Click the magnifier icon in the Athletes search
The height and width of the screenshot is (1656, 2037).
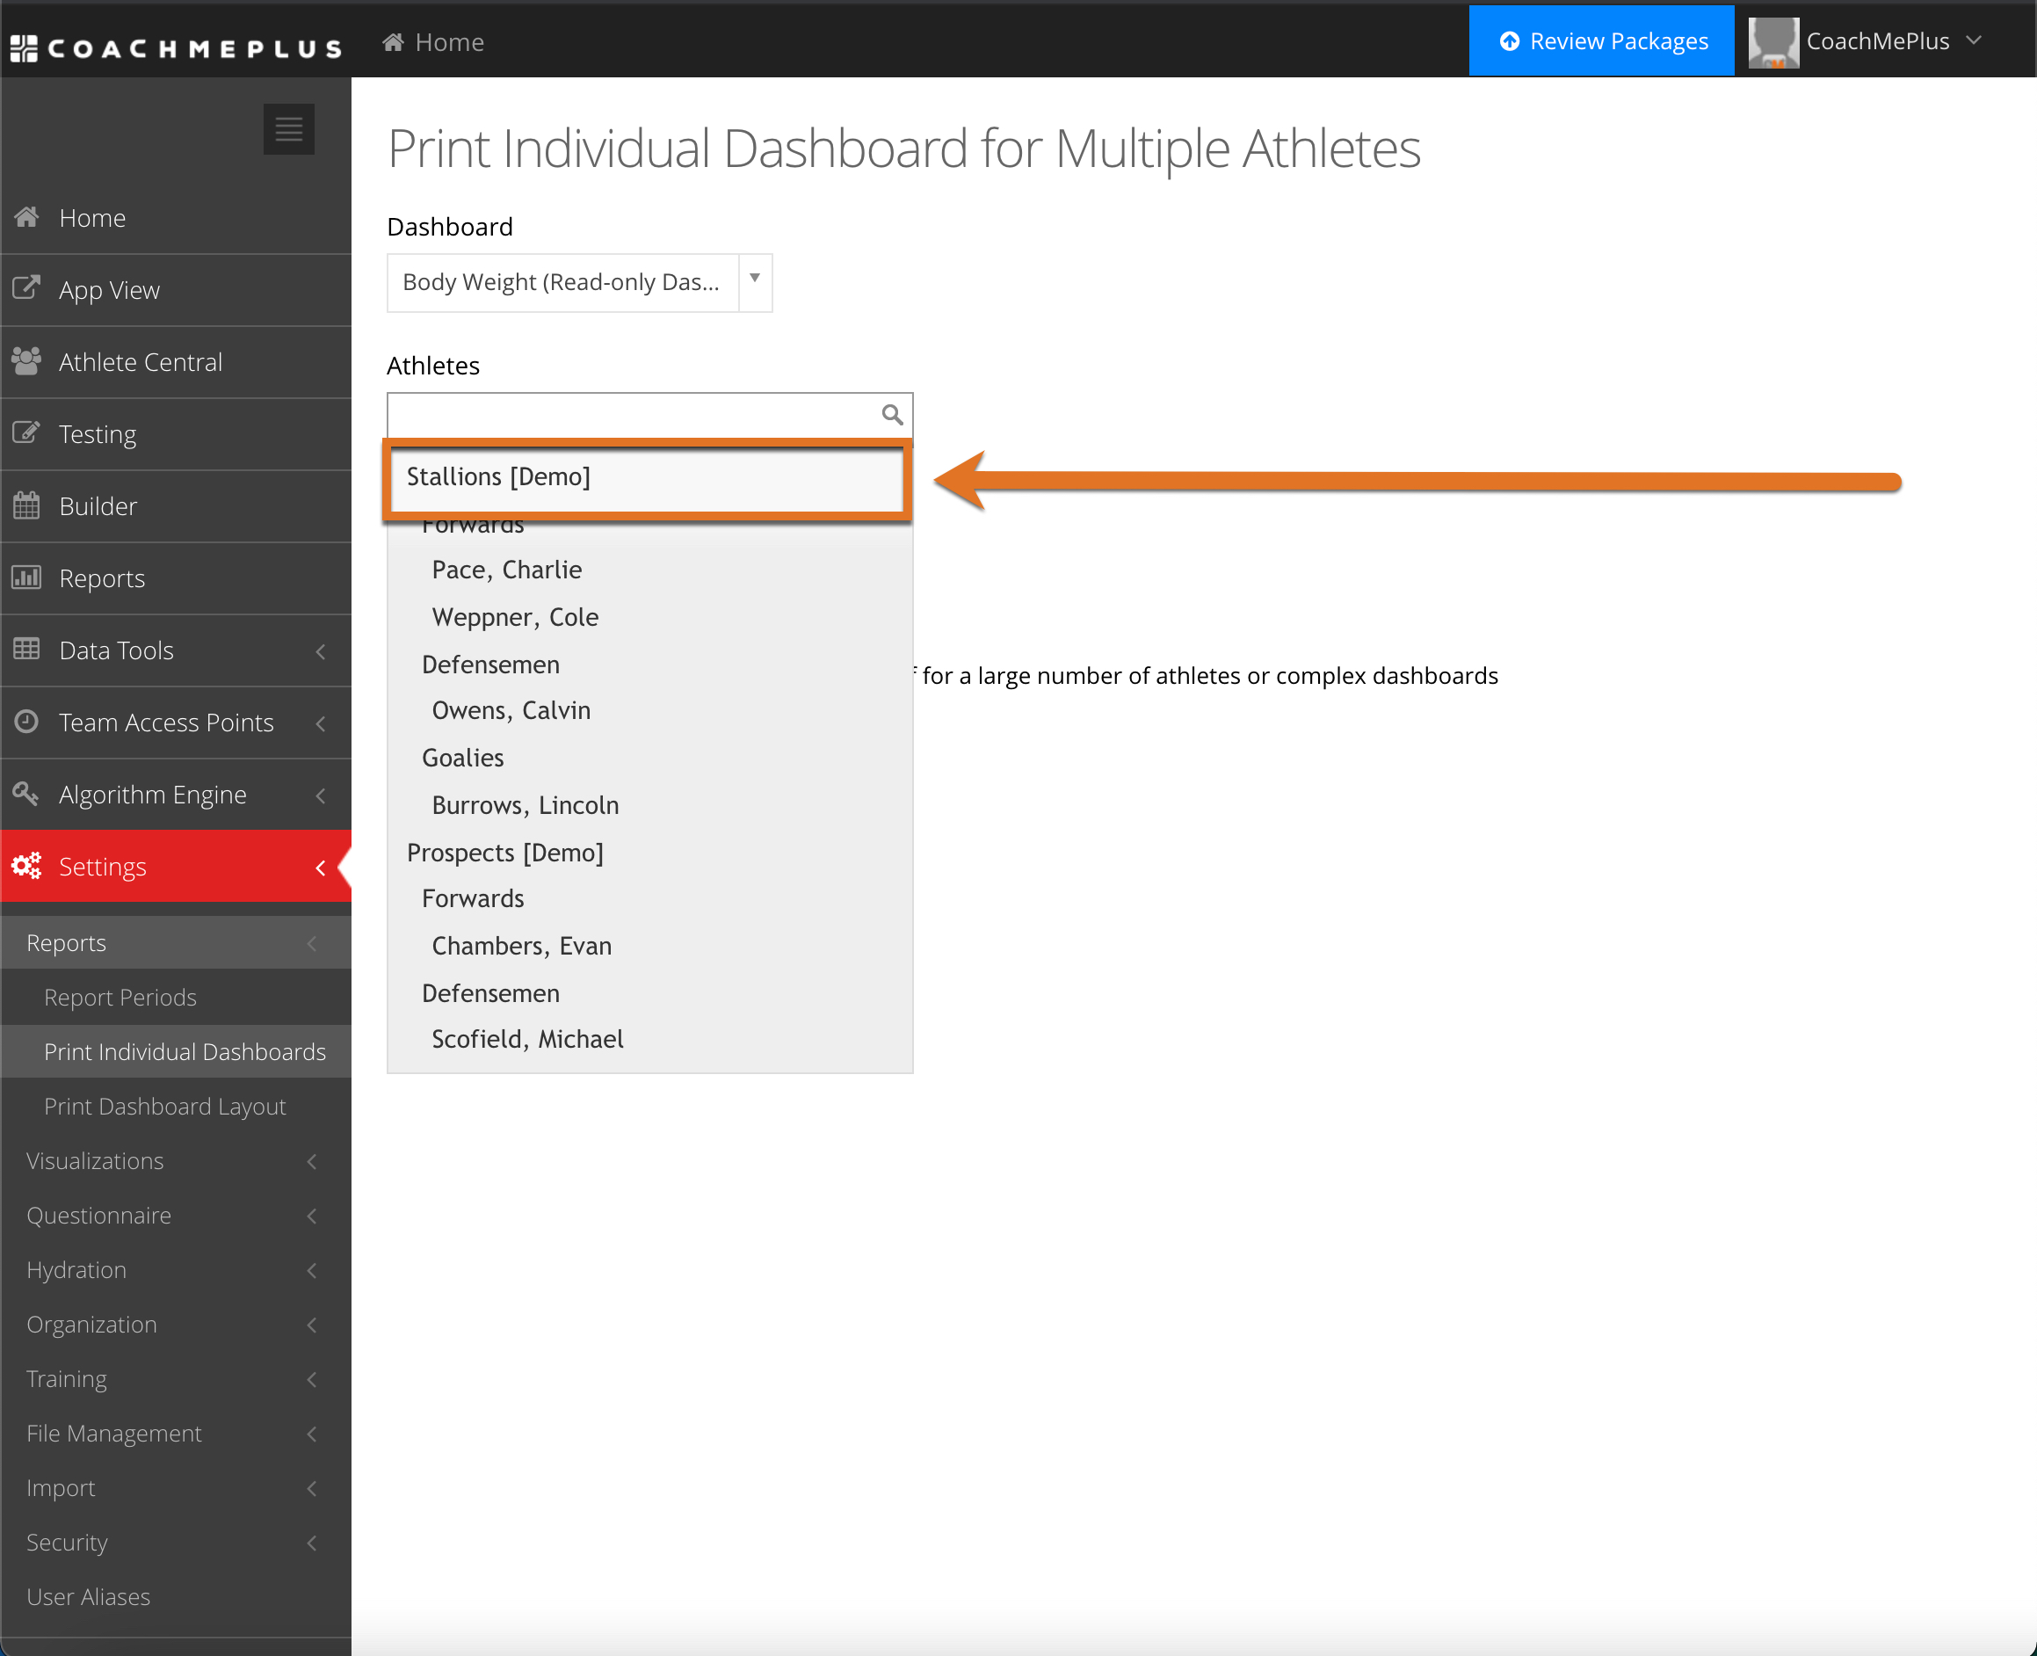(x=892, y=414)
